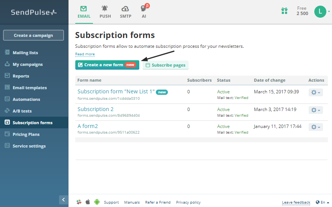Screen dimensions: 332x207
Task: Click forms.sendpulse.com/9511a00622 URL
Action: click(x=109, y=132)
